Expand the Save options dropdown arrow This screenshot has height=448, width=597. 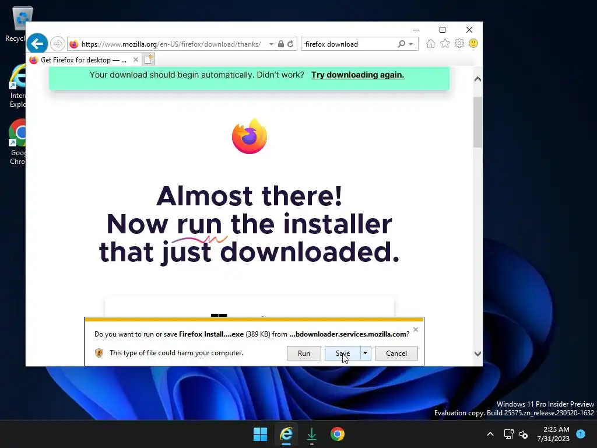pos(365,353)
